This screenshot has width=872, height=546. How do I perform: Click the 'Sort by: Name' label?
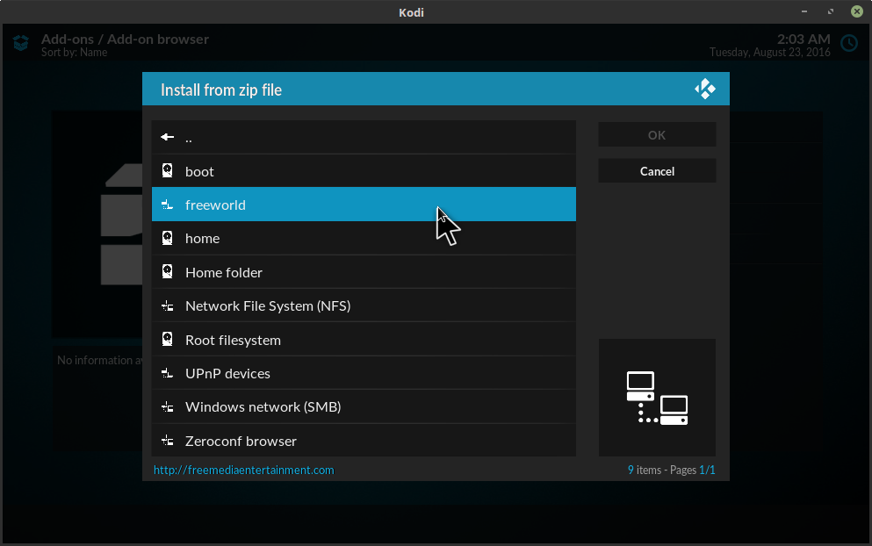pos(74,53)
